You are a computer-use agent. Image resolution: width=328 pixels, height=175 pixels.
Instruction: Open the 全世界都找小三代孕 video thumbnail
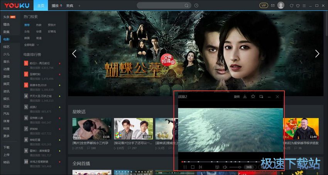coord(92,129)
